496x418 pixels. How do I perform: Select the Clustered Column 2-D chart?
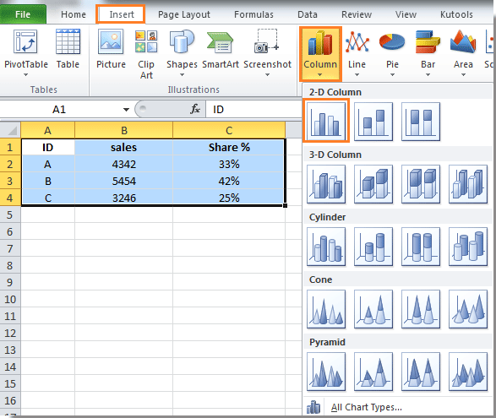point(326,121)
